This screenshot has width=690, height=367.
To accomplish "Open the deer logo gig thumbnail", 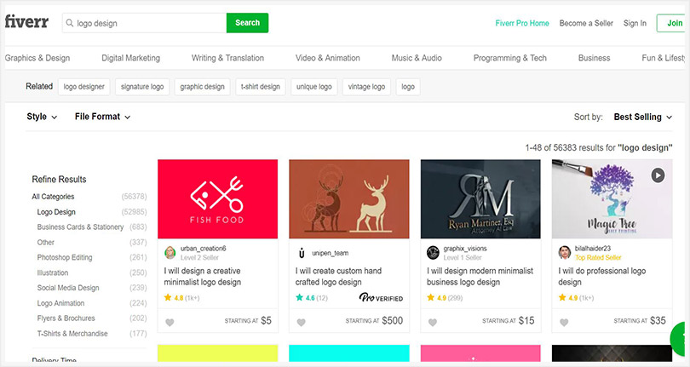I will click(x=349, y=199).
